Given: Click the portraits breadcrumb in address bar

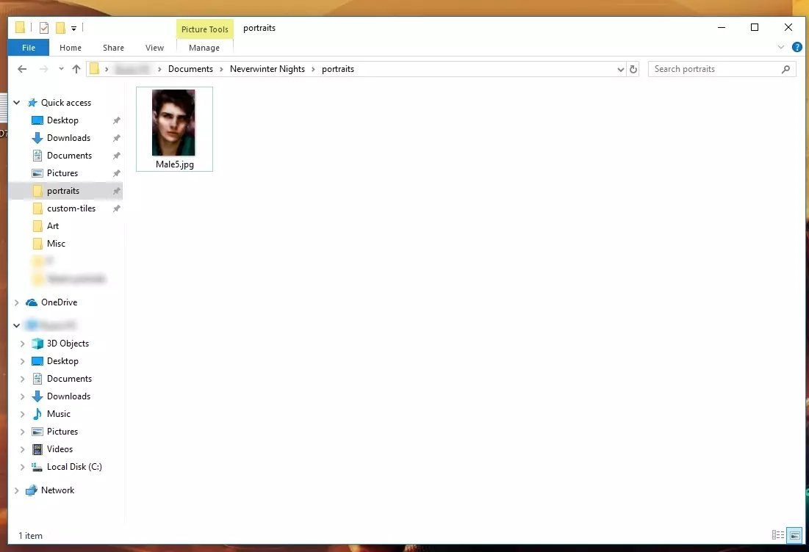Looking at the screenshot, I should click(338, 69).
